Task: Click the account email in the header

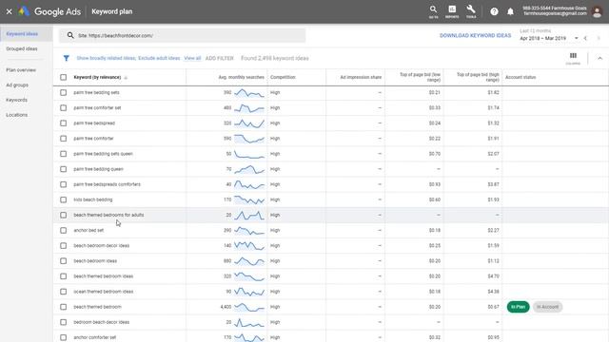Action: (555, 14)
